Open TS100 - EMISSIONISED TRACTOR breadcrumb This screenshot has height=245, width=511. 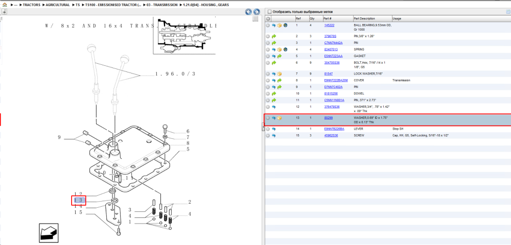pos(113,5)
